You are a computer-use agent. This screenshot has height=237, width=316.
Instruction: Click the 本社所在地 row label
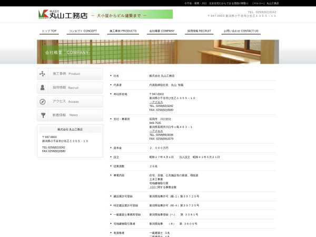click(x=120, y=94)
